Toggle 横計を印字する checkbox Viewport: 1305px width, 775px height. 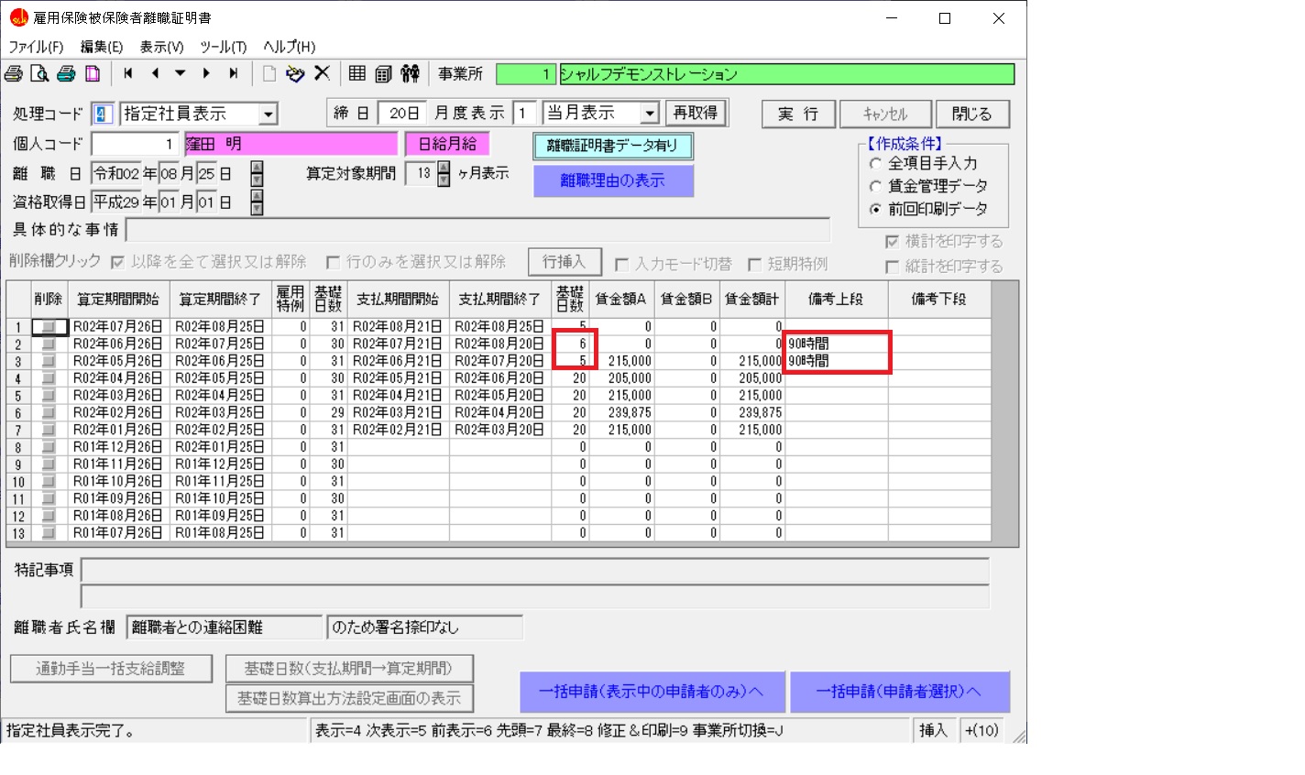tap(892, 242)
